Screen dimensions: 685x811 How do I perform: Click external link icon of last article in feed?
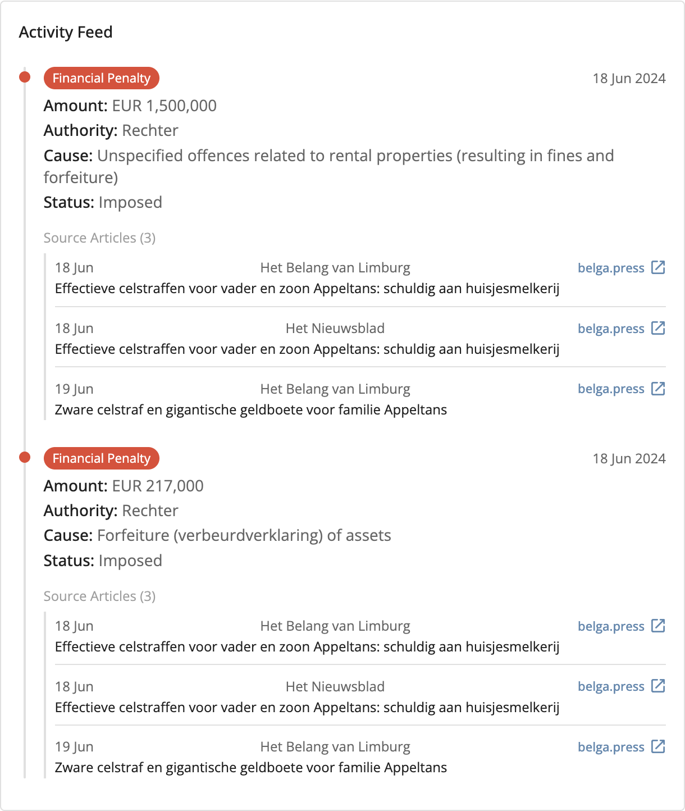[658, 746]
